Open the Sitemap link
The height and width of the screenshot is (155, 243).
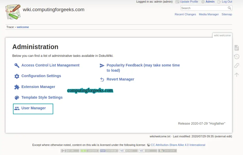[x=227, y=14]
